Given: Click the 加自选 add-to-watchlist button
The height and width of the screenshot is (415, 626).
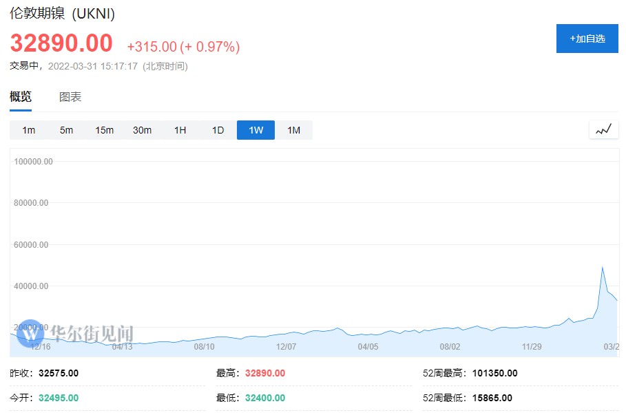Looking at the screenshot, I should coord(587,39).
